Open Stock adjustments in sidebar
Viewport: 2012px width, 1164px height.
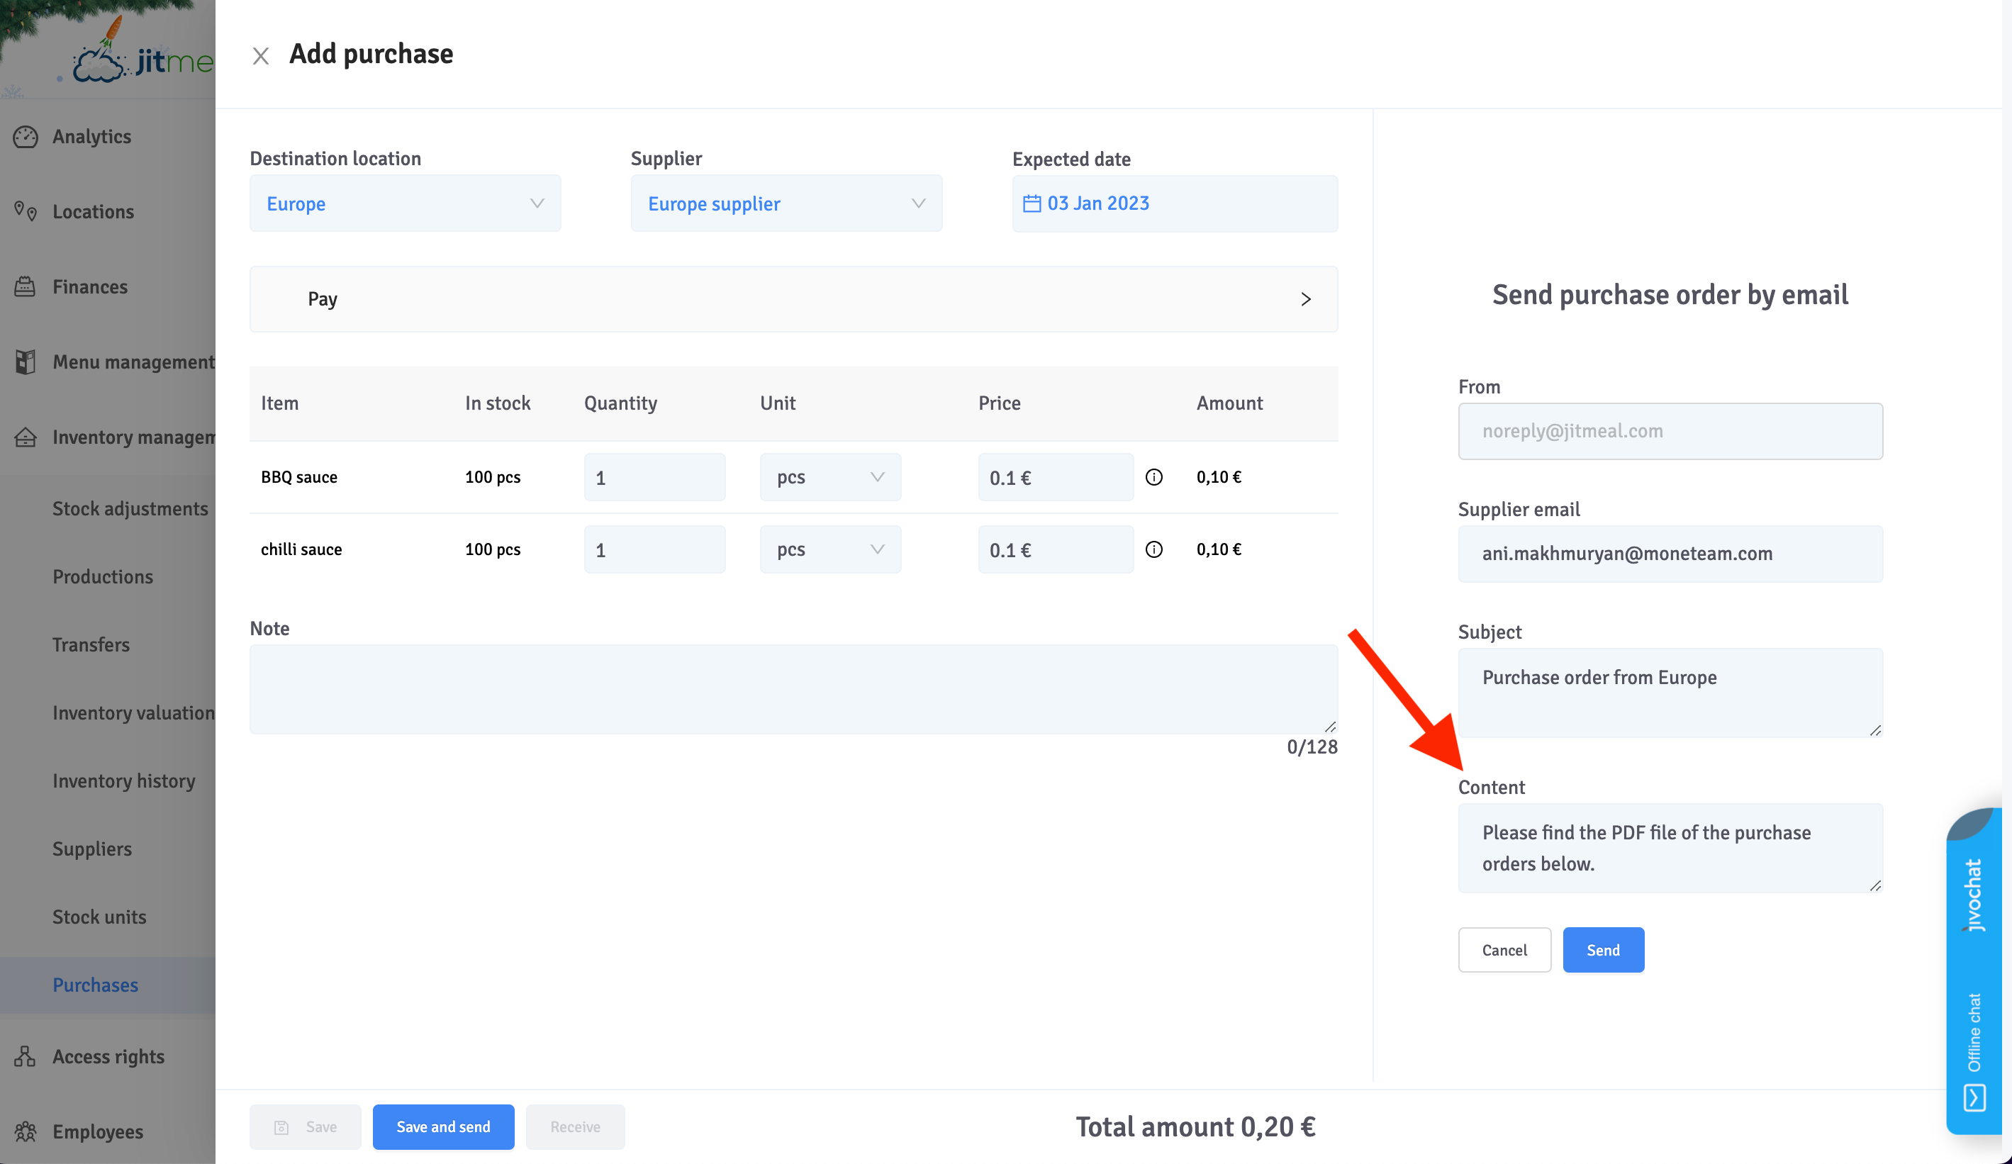tap(130, 508)
